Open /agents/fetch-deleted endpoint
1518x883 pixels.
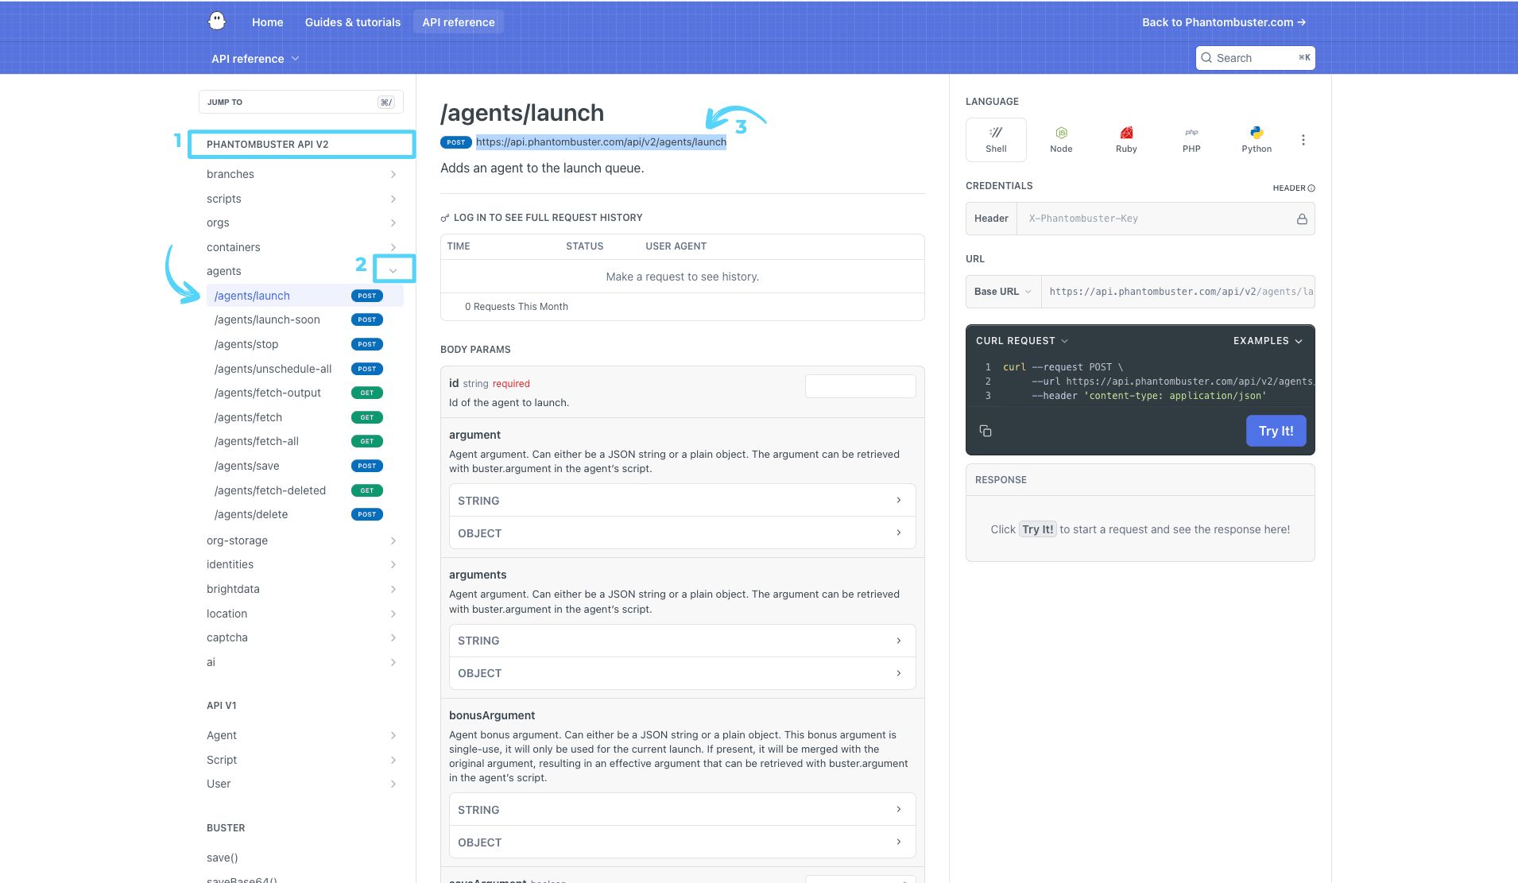[x=305, y=490]
